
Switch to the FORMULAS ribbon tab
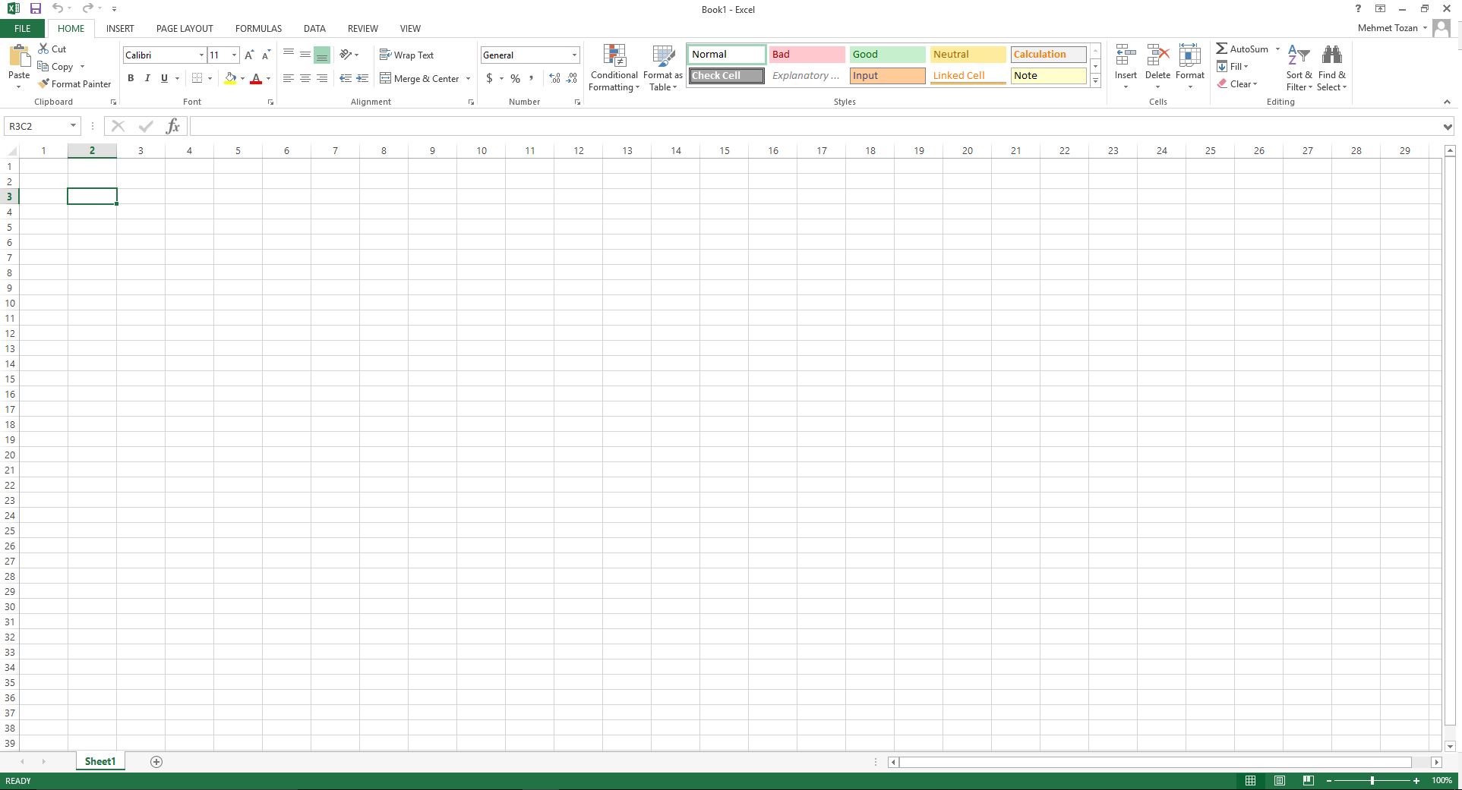click(257, 28)
